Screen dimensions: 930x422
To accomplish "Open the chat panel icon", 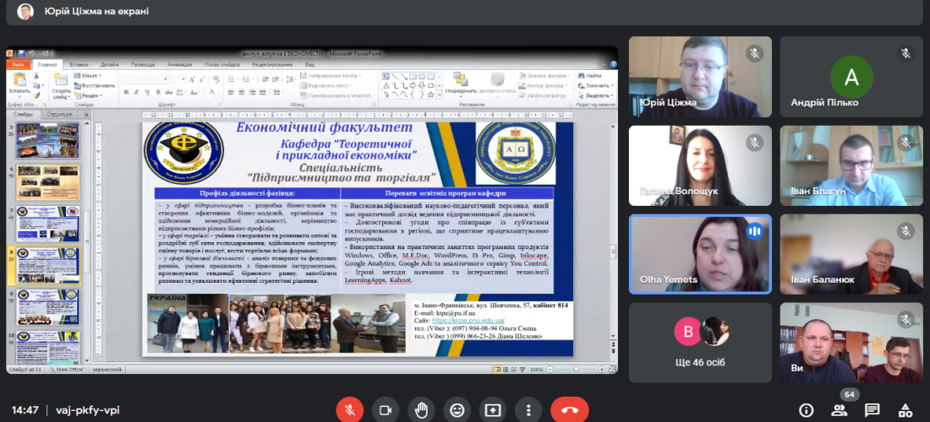I will click(872, 410).
